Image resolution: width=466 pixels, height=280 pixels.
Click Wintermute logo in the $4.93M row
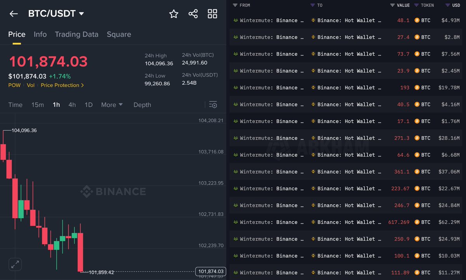point(235,20)
